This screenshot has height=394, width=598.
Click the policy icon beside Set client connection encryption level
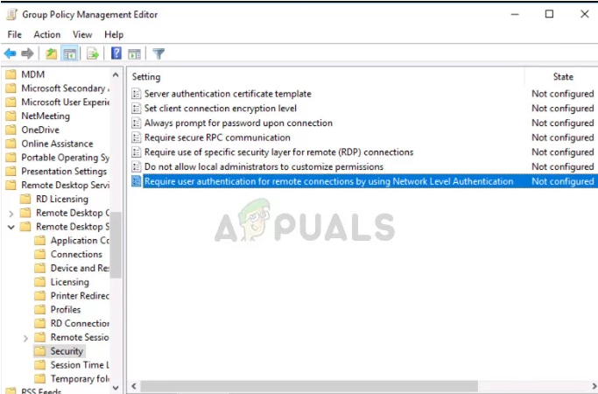[137, 109]
